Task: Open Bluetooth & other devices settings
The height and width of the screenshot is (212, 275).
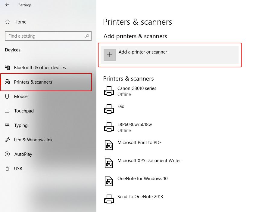Action: tap(40, 68)
